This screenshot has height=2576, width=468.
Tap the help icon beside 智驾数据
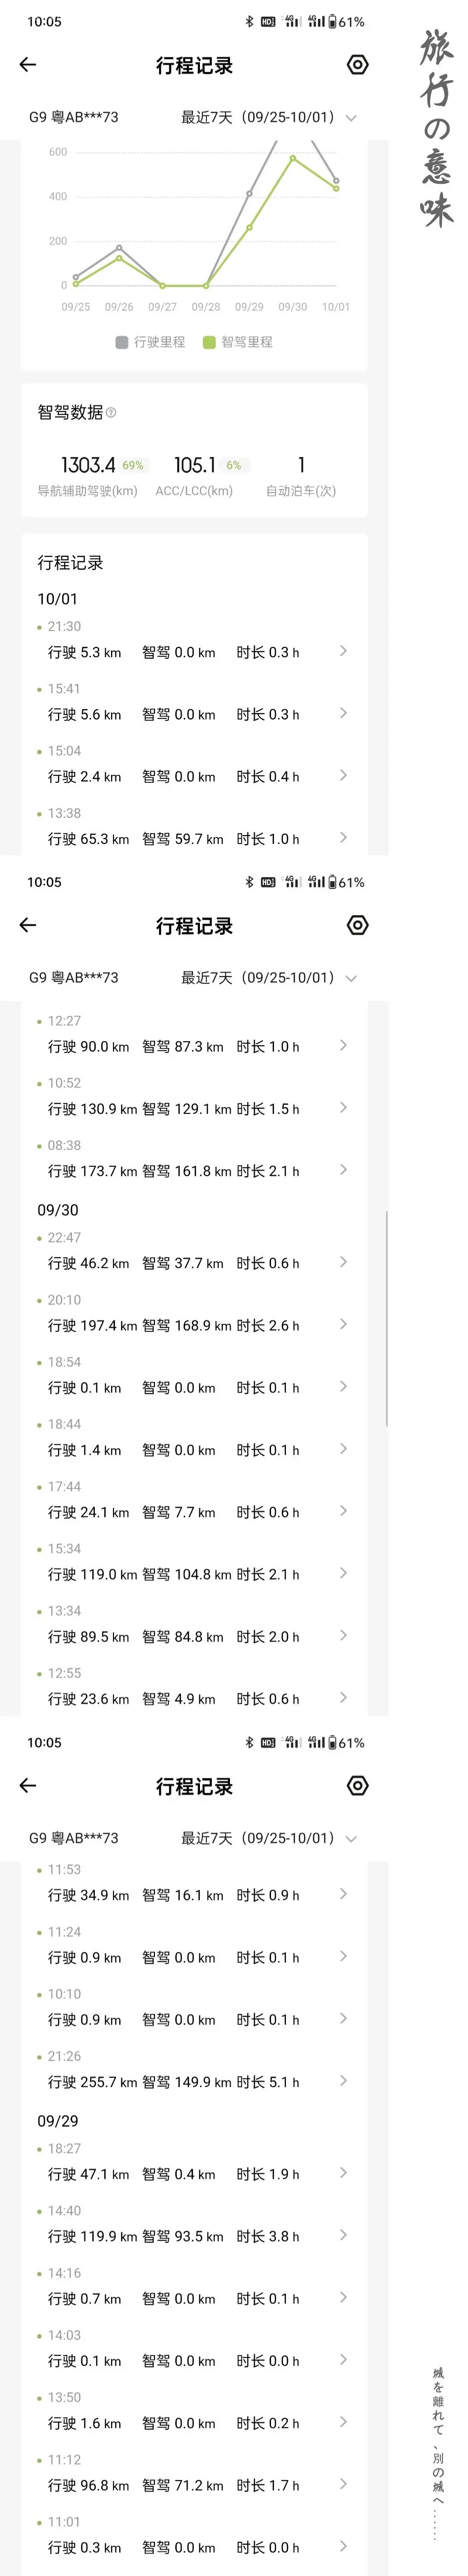tap(111, 413)
